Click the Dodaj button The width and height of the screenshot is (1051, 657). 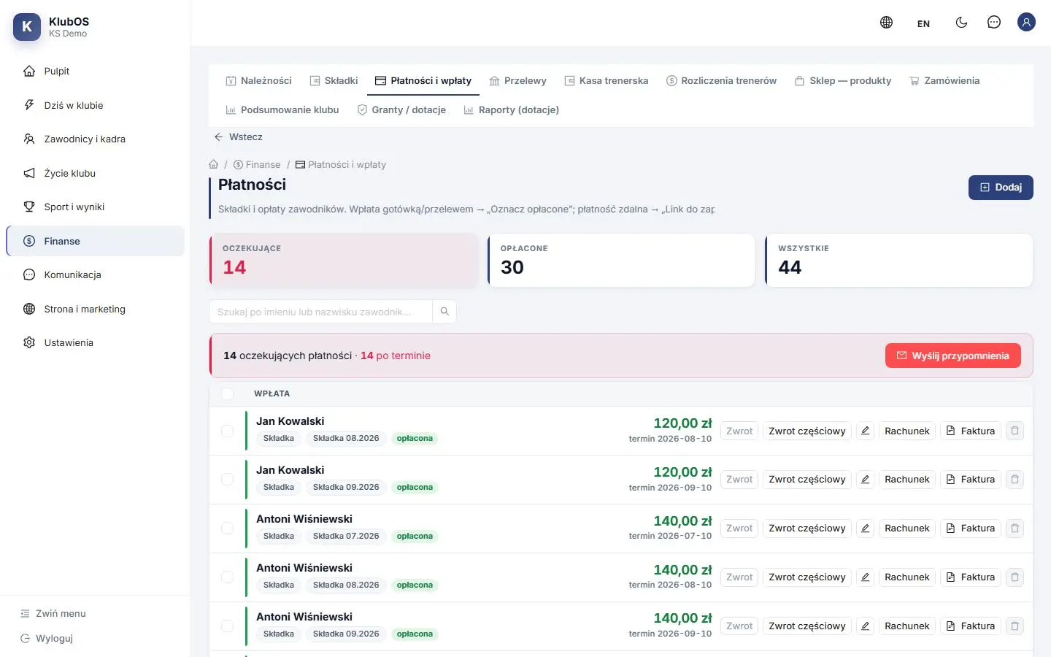pyautogui.click(x=1001, y=188)
